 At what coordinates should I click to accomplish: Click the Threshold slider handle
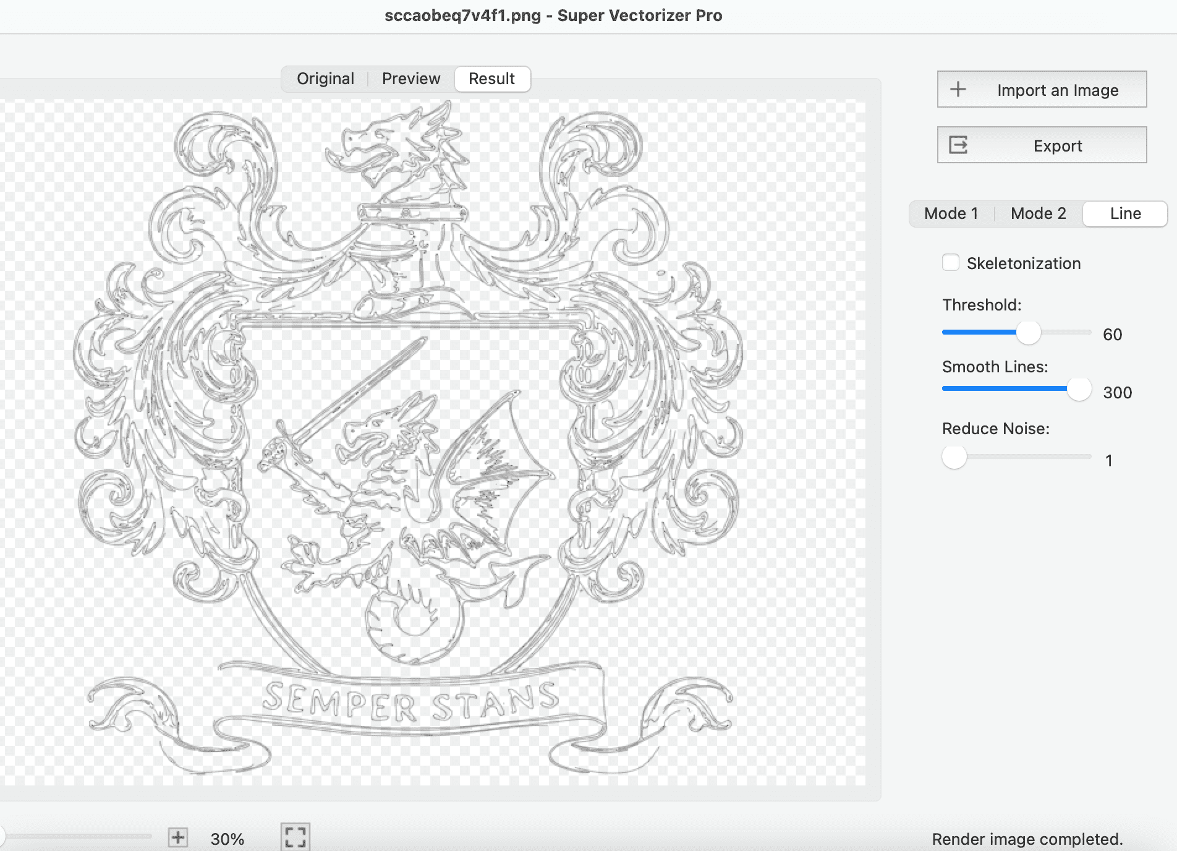[x=1029, y=333]
